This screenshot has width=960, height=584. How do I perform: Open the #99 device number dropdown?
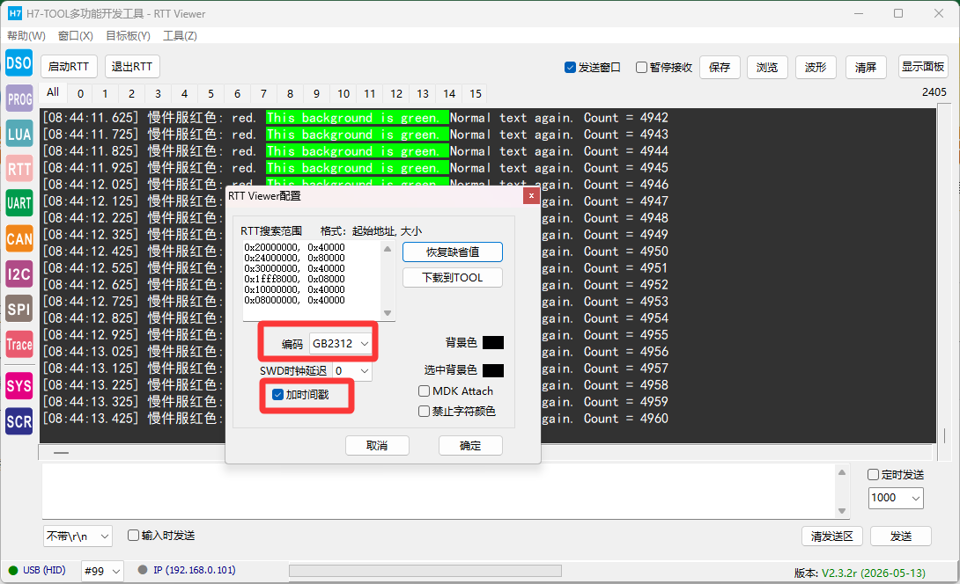click(x=103, y=571)
